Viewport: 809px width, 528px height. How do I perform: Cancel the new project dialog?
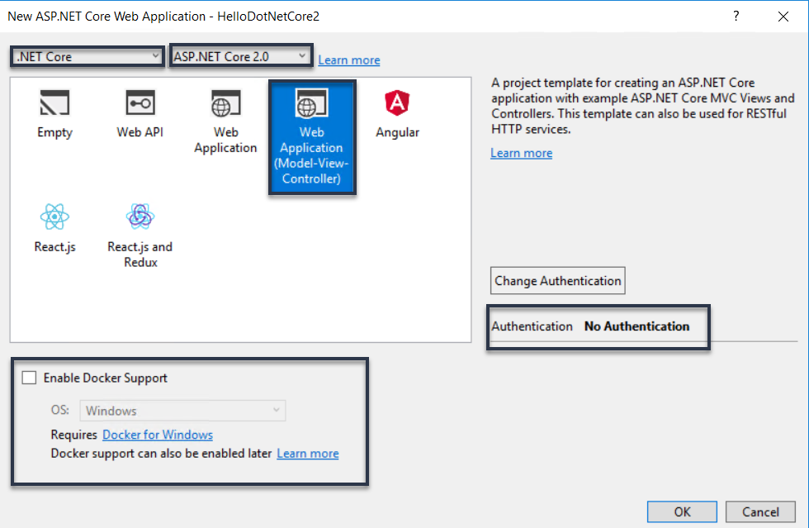[760, 511]
